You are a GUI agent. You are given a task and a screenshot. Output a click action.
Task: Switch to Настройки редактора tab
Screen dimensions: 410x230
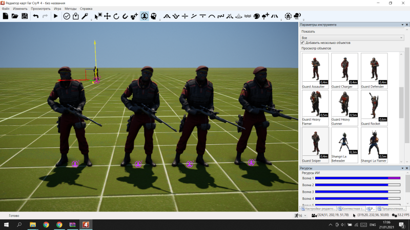pyautogui.click(x=318, y=209)
